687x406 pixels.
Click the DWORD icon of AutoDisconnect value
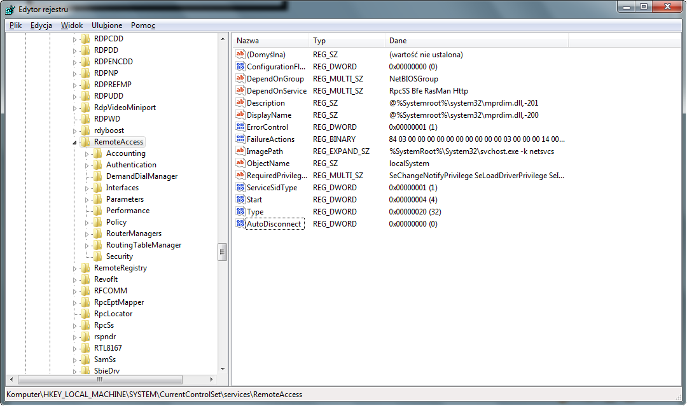240,223
